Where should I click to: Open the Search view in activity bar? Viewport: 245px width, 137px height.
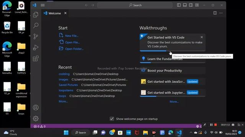[x=36, y=25]
